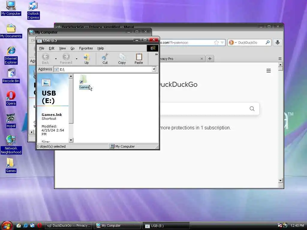The image size is (307, 230).
Task: Click My Computer zone in status bar
Action: point(125,146)
